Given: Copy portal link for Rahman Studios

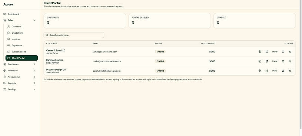Looking at the screenshot, I should click(260, 61).
